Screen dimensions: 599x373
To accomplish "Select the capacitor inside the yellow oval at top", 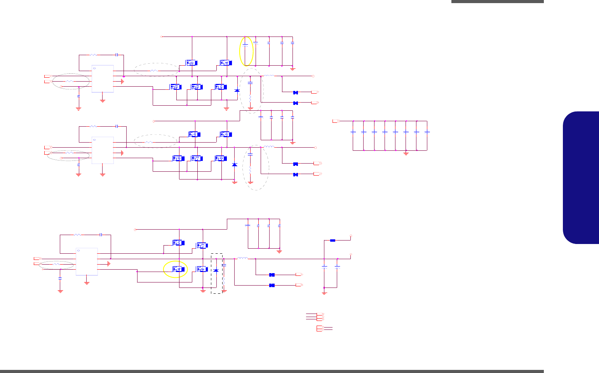I will (x=245, y=45).
